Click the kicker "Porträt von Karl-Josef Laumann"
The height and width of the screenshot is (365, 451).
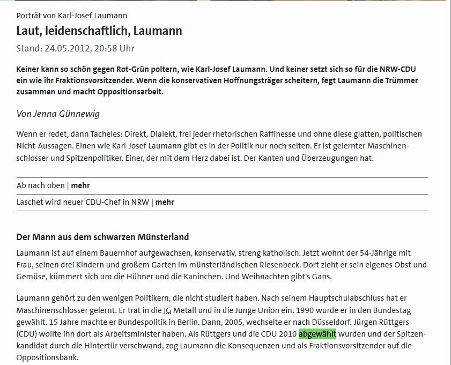pyautogui.click(x=72, y=16)
